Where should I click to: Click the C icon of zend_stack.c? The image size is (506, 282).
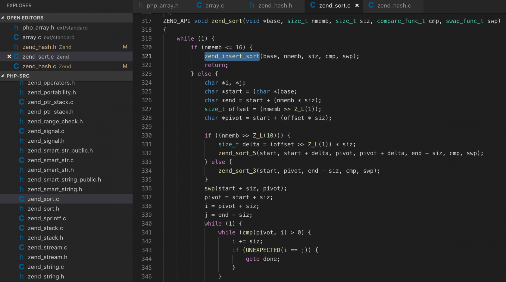pos(21,228)
